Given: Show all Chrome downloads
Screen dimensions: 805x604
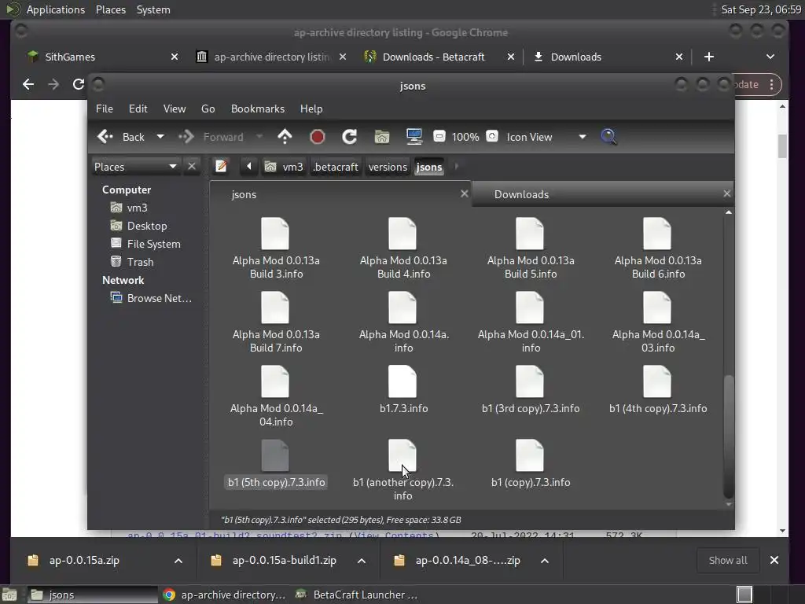Looking at the screenshot, I should [727, 560].
